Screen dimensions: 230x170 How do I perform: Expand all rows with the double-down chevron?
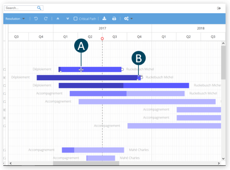coord(67,19)
